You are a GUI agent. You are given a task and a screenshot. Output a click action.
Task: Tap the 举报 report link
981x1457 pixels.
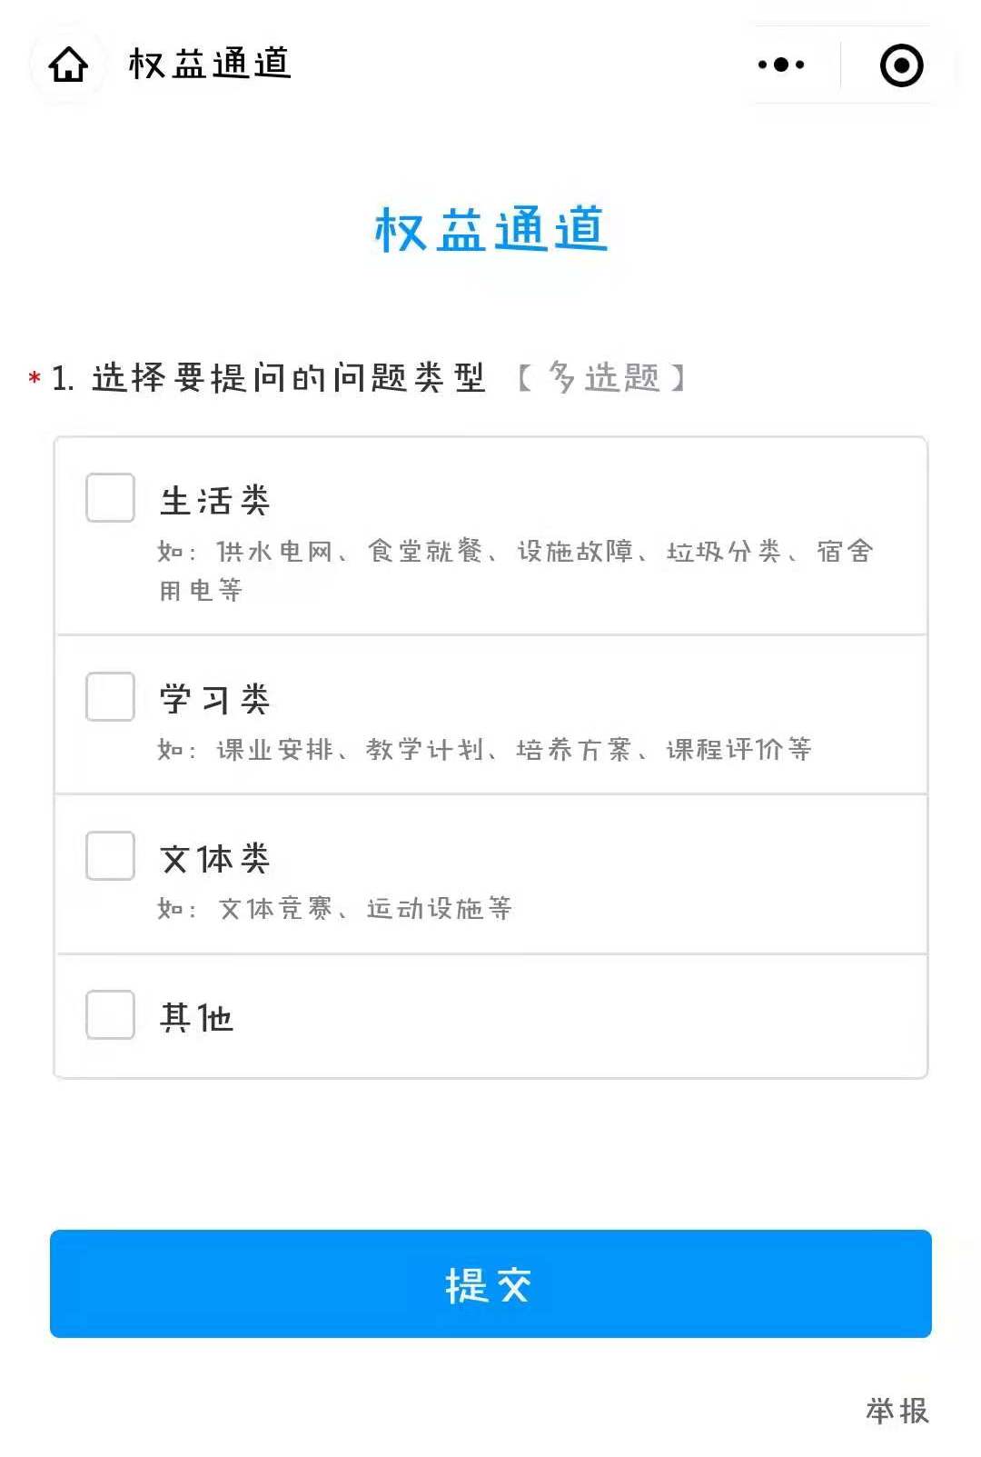[897, 1411]
